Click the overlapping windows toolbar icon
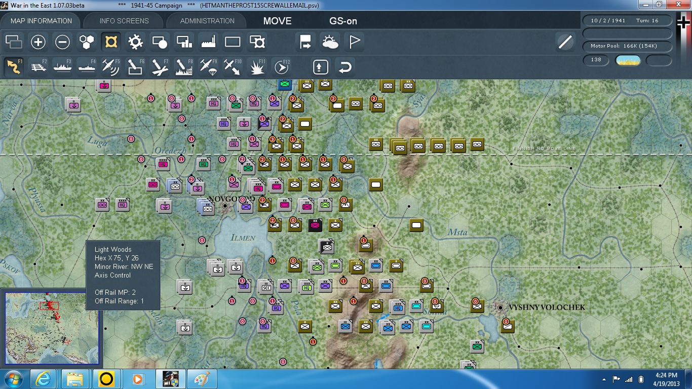Image resolution: width=692 pixels, height=389 pixels. point(14,42)
